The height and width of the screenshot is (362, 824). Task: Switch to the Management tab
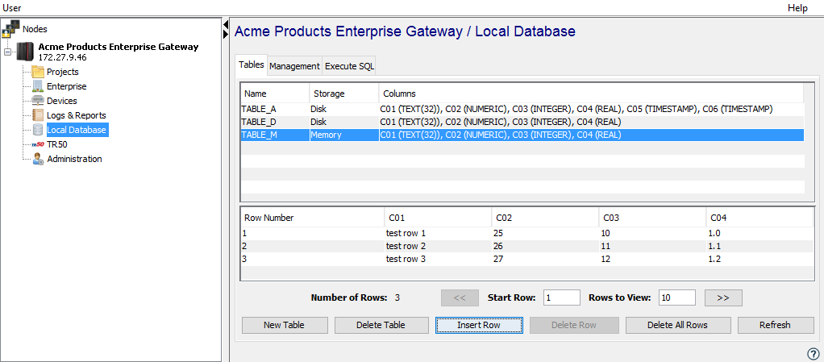294,66
